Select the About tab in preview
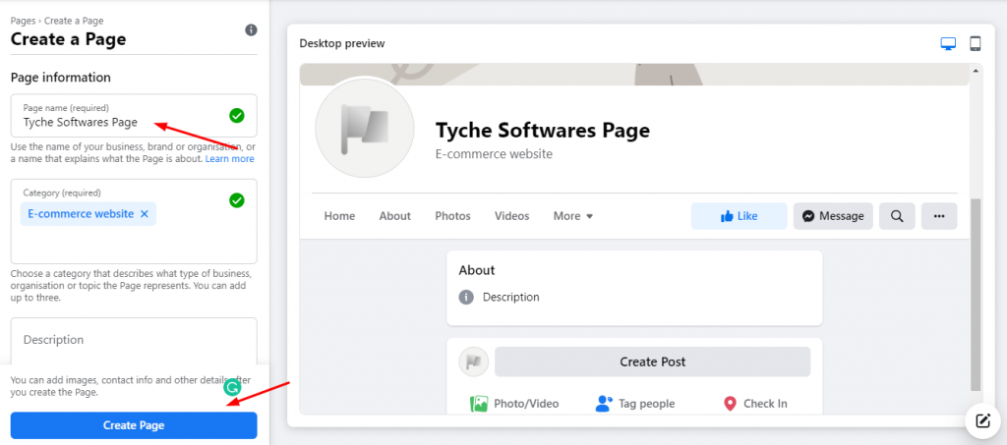The image size is (1007, 445). click(x=395, y=216)
